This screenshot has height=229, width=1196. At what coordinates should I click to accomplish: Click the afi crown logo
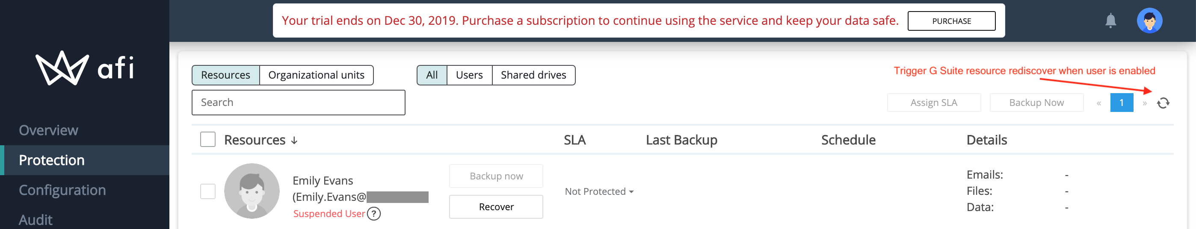click(62, 68)
